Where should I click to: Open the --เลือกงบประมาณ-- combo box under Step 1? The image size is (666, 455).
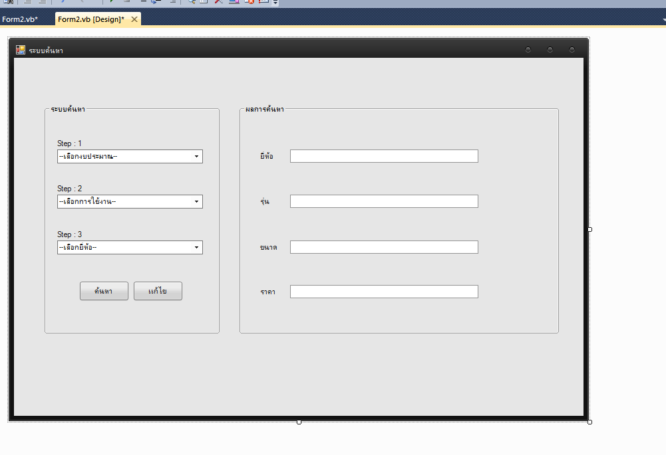130,157
